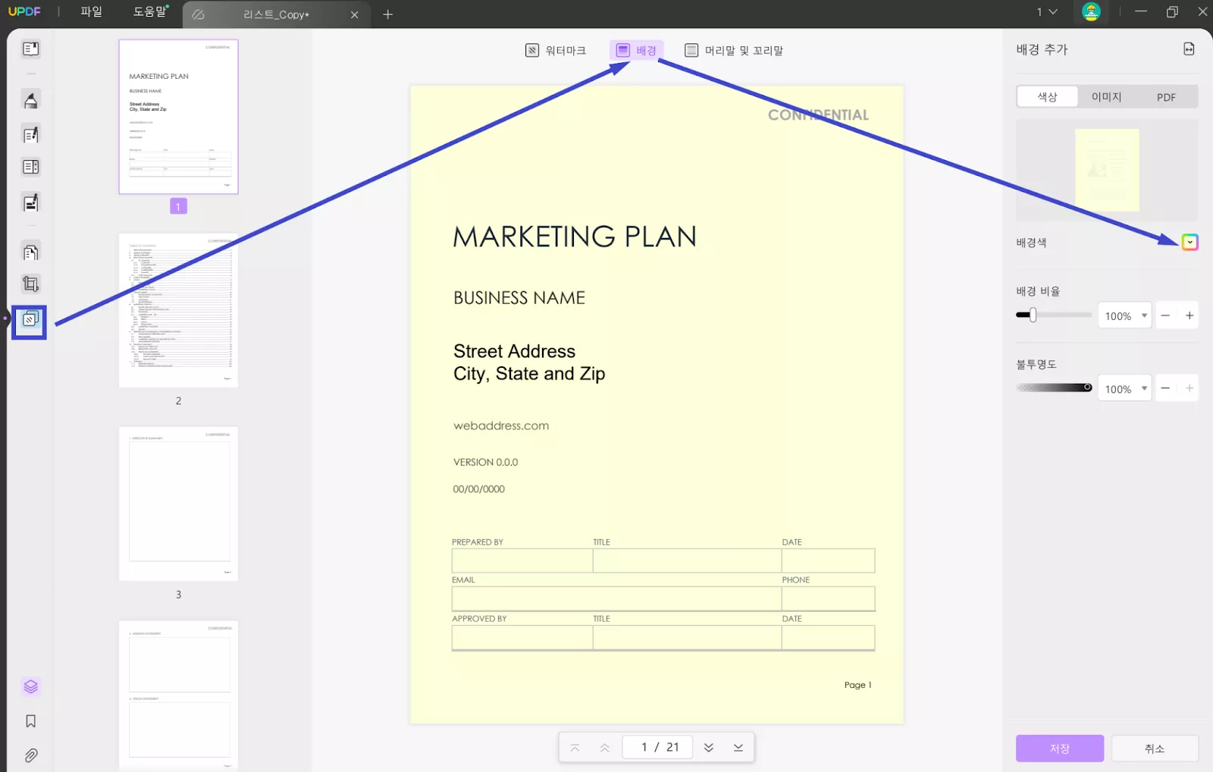This screenshot has width=1213, height=772.
Task: Click the 취소 button
Action: tap(1155, 748)
